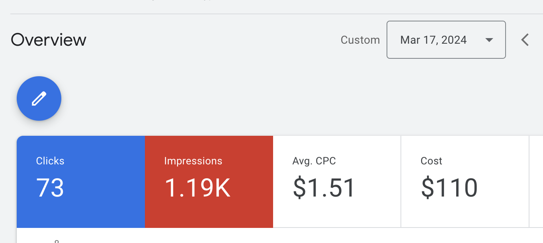Click the Clicks label text
543x243 pixels.
point(50,161)
